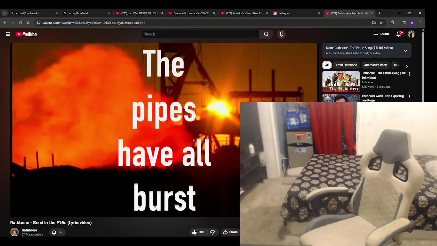437x246 pixels.
Task: Click the browser address bar URL
Action: click(94, 23)
